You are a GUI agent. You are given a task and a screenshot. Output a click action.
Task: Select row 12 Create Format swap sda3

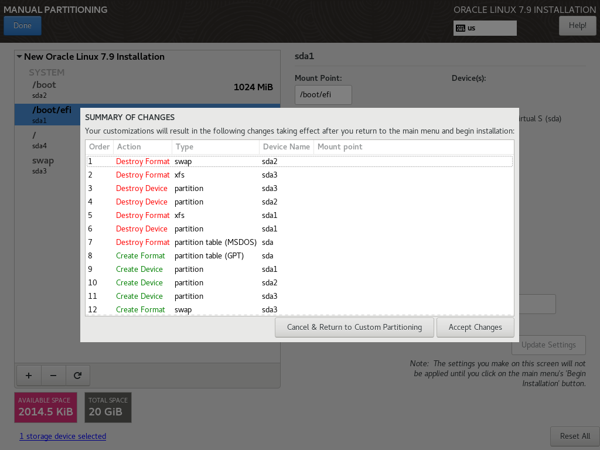(299, 309)
